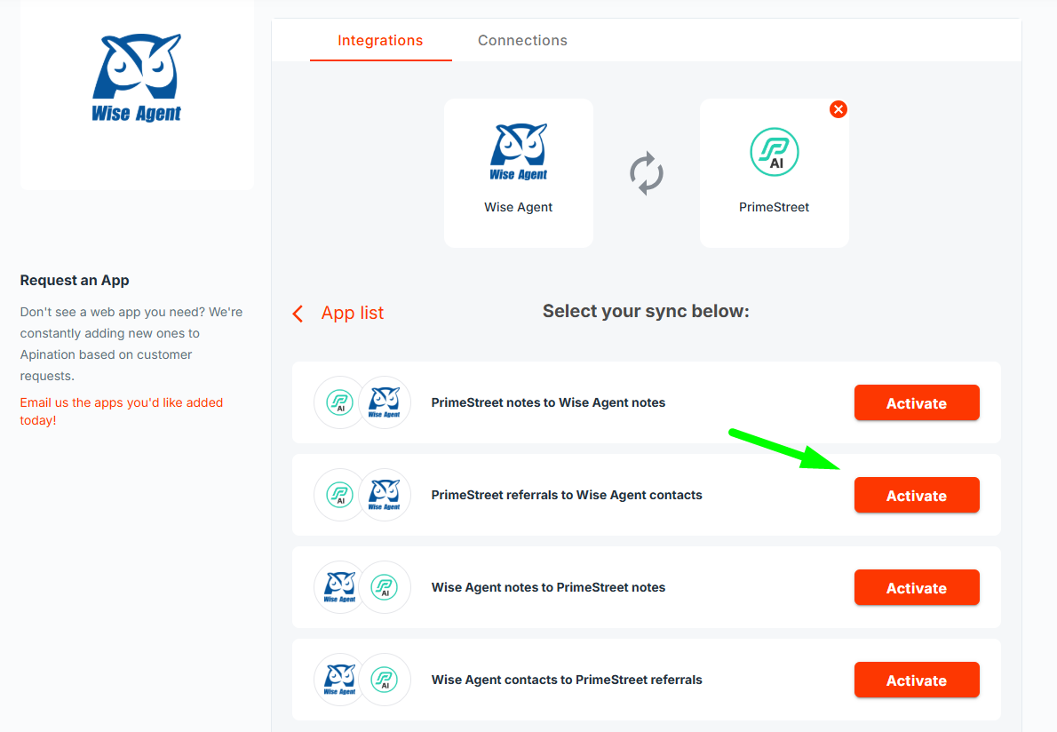
Task: Activate PrimeStreet notes to Wise Agent notes
Action: 917,403
